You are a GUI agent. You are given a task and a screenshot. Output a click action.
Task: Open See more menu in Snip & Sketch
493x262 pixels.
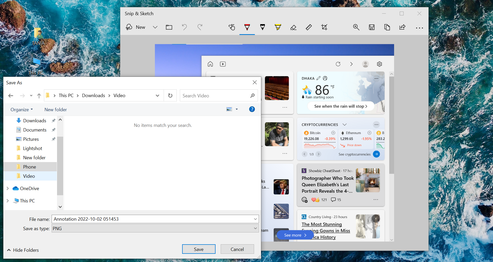pos(420,28)
